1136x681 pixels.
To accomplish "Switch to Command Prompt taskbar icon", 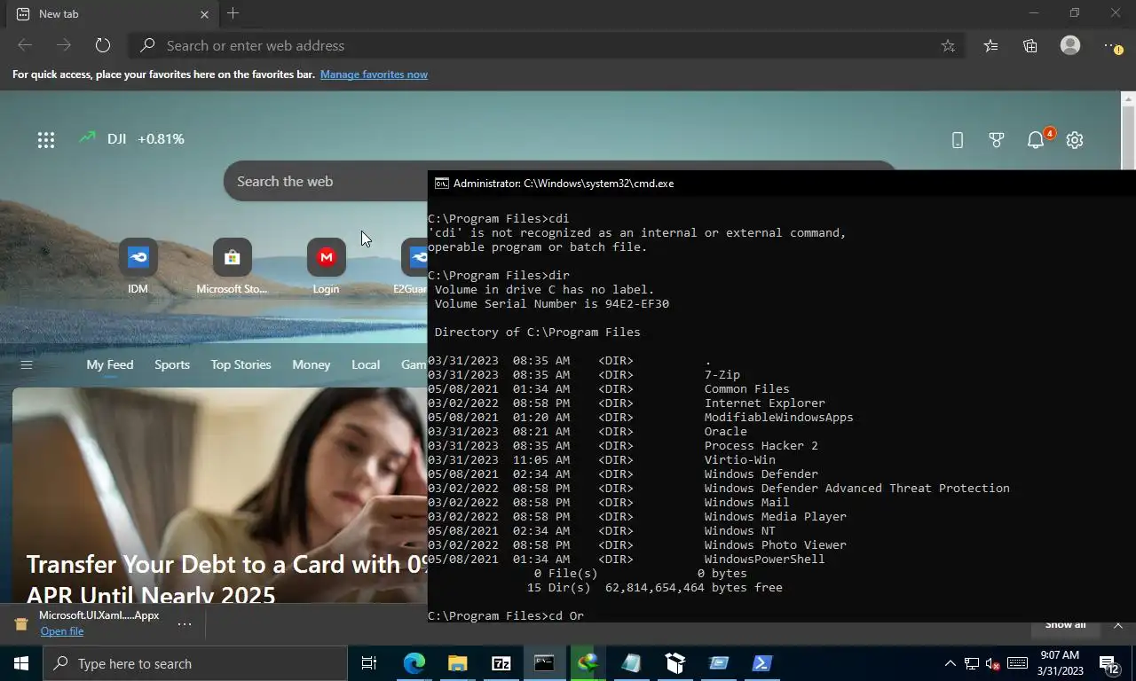I will click(x=544, y=663).
